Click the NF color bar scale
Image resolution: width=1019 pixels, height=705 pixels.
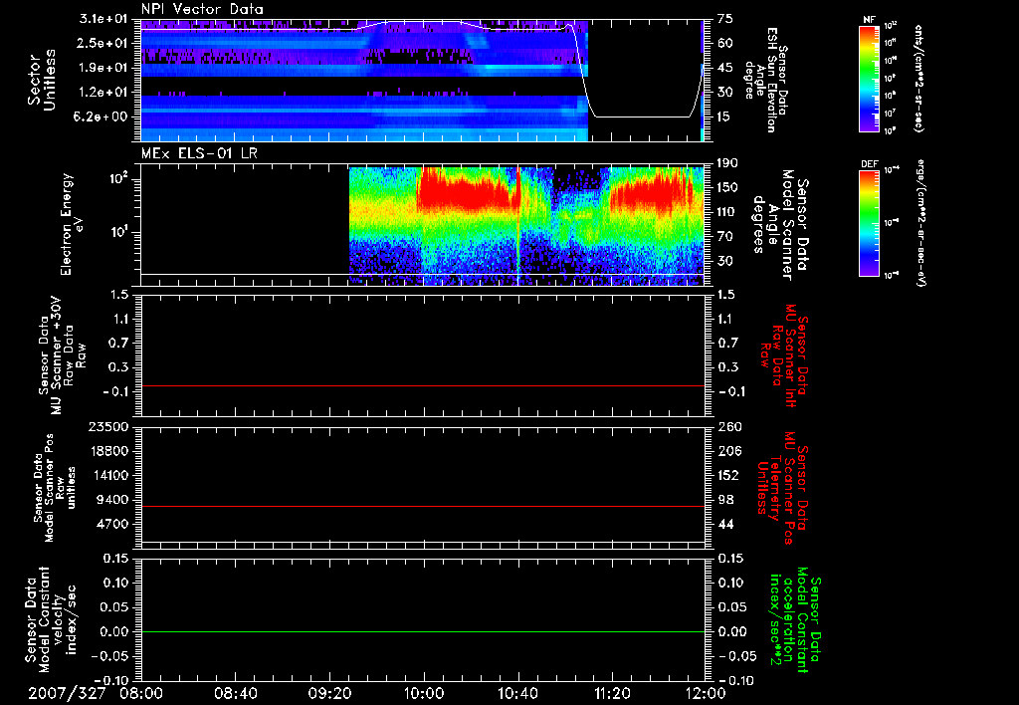[x=870, y=79]
